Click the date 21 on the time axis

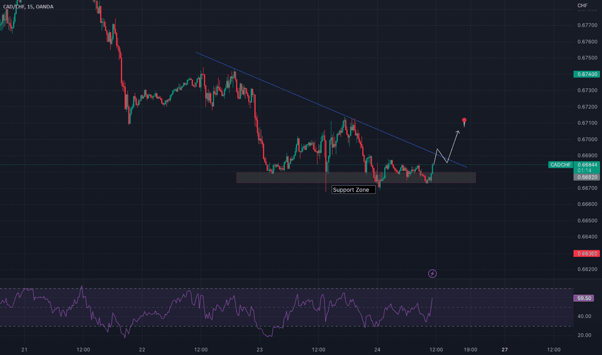(24, 350)
